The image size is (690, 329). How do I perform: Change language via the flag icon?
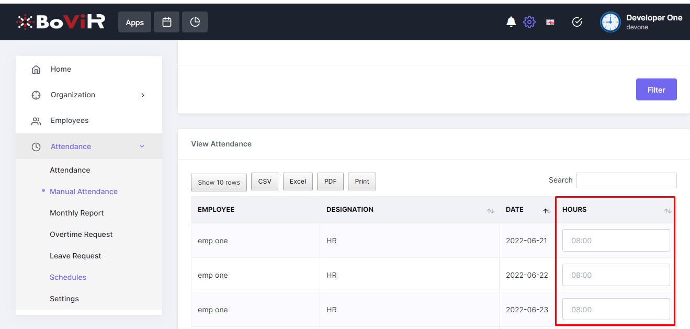pos(550,22)
